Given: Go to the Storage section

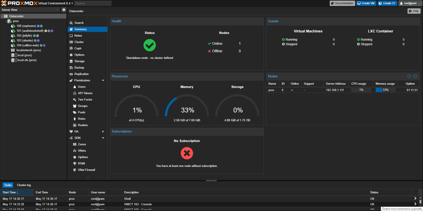Looking at the screenshot, I should [87, 61].
